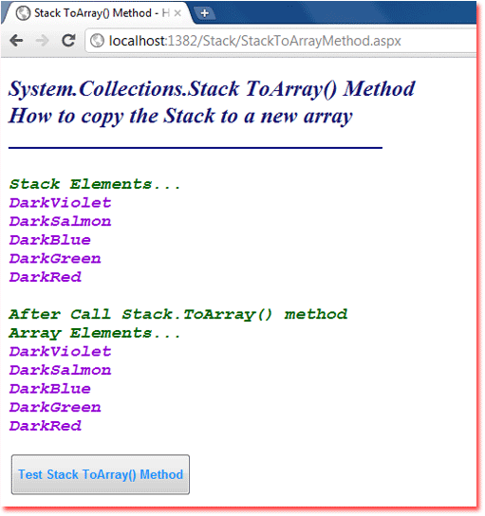Click the globe icon in address bar
The height and width of the screenshot is (516, 485).
click(97, 41)
